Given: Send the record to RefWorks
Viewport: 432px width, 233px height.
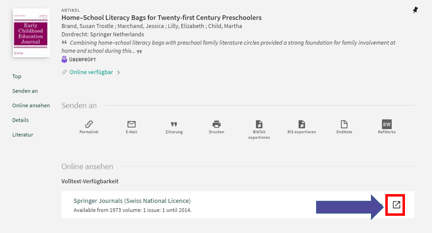Looking at the screenshot, I should pos(387,124).
